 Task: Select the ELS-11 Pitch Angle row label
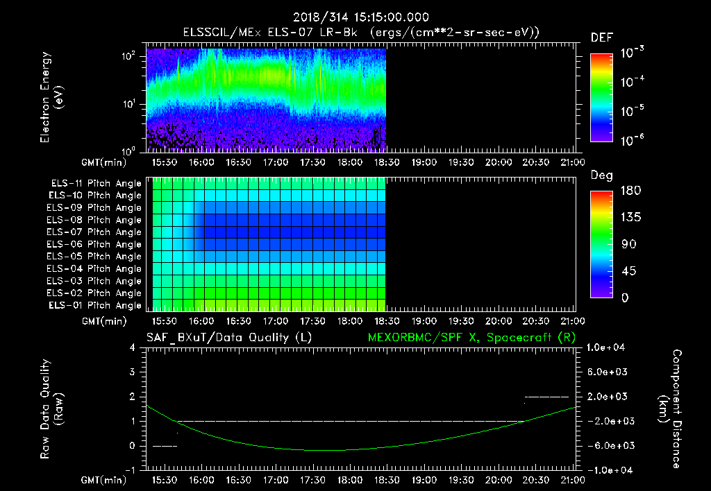click(x=96, y=184)
